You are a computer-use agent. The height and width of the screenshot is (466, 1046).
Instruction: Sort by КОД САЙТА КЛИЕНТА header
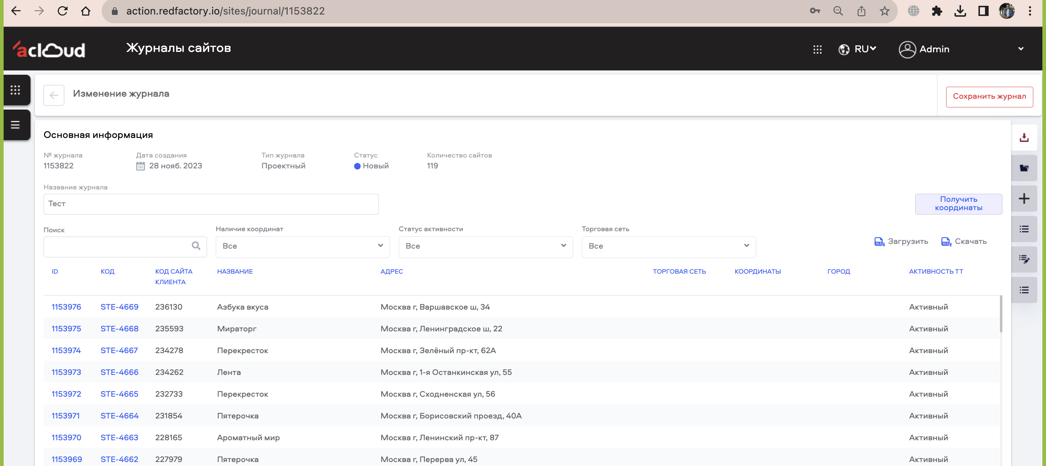174,277
